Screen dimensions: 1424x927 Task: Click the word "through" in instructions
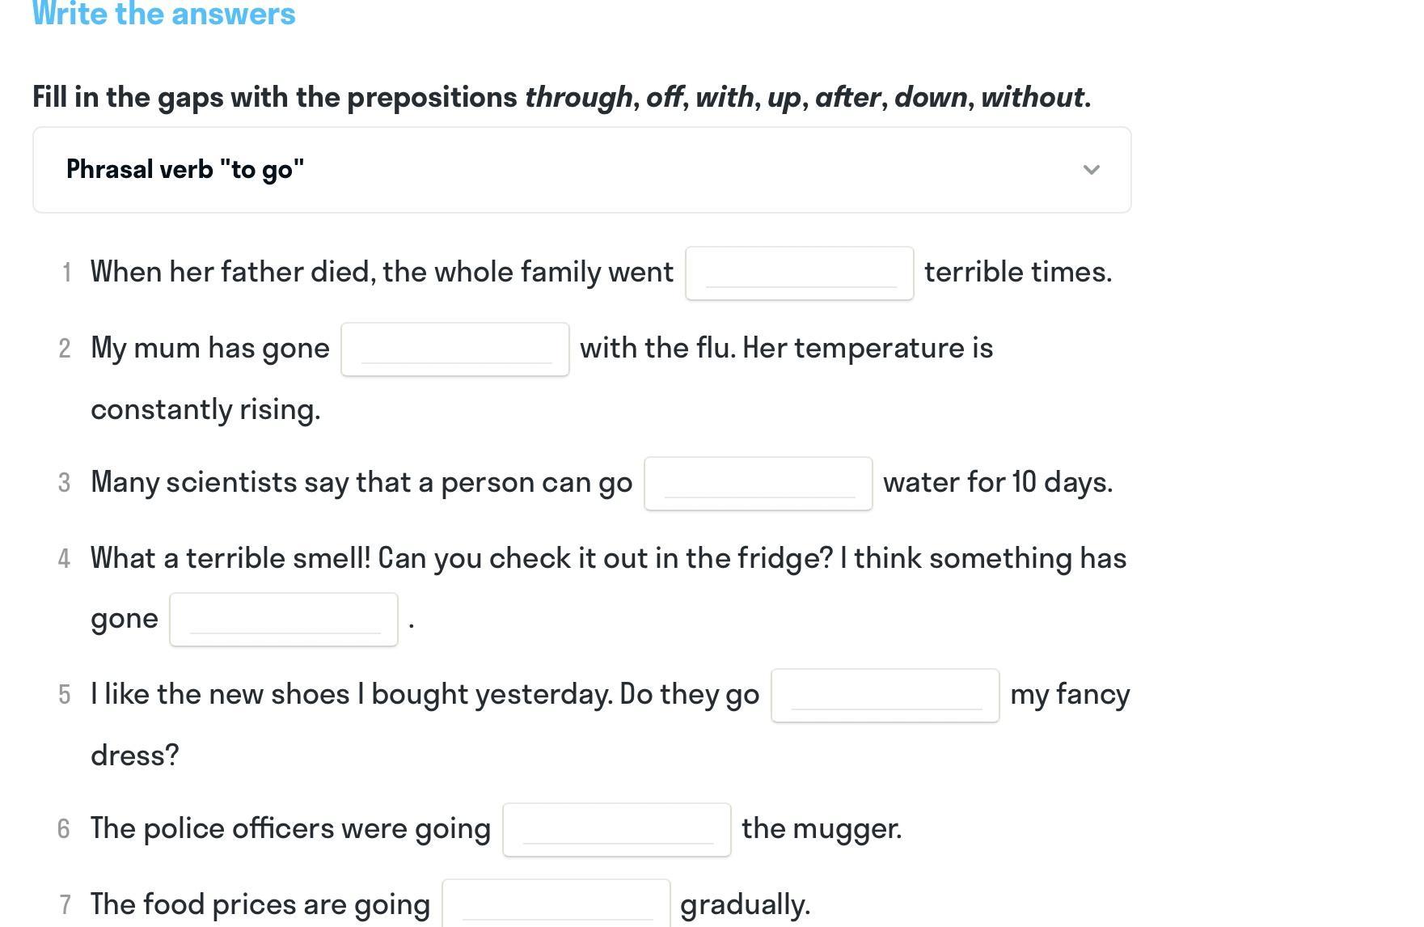[x=579, y=97]
